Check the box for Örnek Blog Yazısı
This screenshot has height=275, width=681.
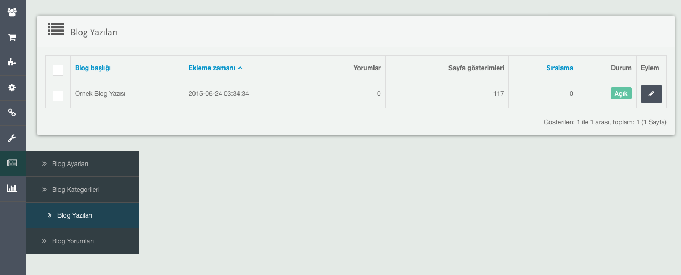(x=58, y=95)
